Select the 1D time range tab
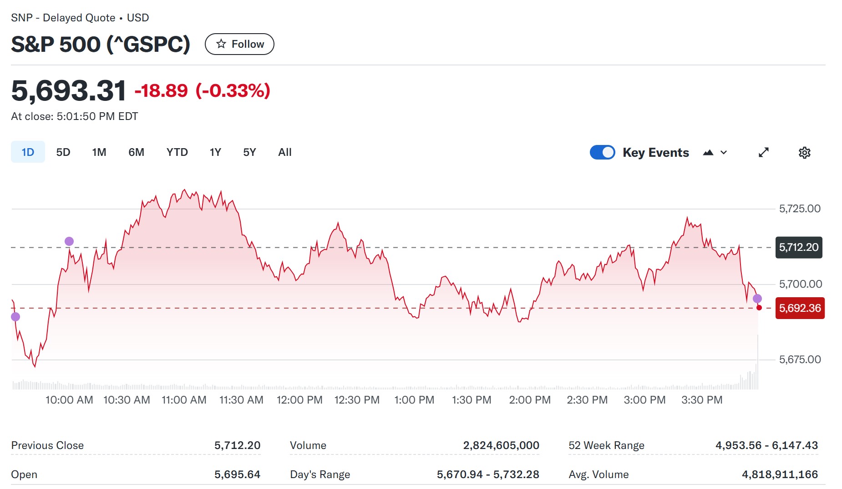This screenshot has height=489, width=842. [x=28, y=152]
